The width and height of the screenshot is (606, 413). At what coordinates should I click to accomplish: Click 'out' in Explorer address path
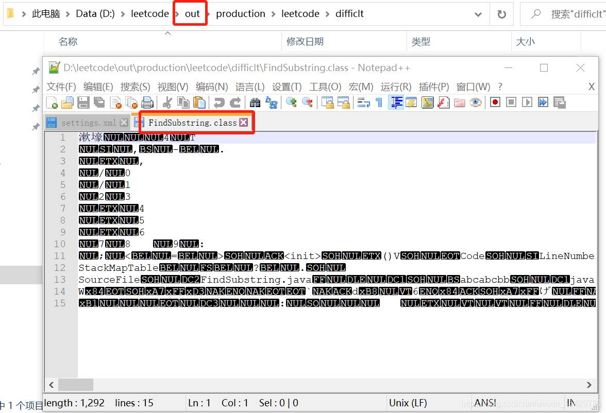pos(192,13)
